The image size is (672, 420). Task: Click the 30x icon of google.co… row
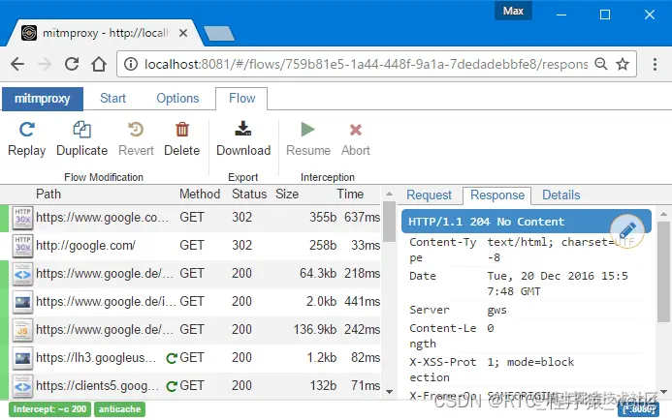tap(22, 218)
